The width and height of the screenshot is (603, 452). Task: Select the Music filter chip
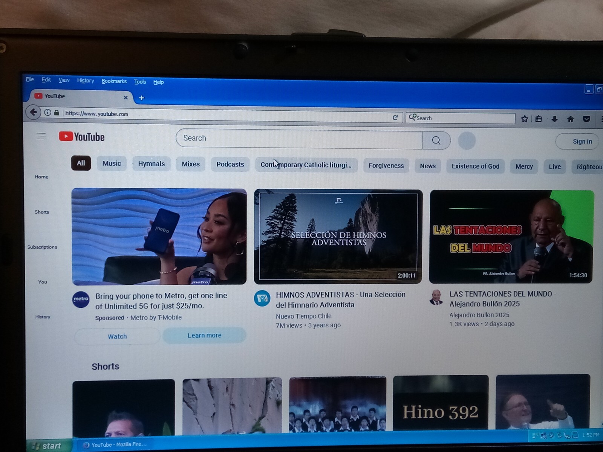[112, 163]
